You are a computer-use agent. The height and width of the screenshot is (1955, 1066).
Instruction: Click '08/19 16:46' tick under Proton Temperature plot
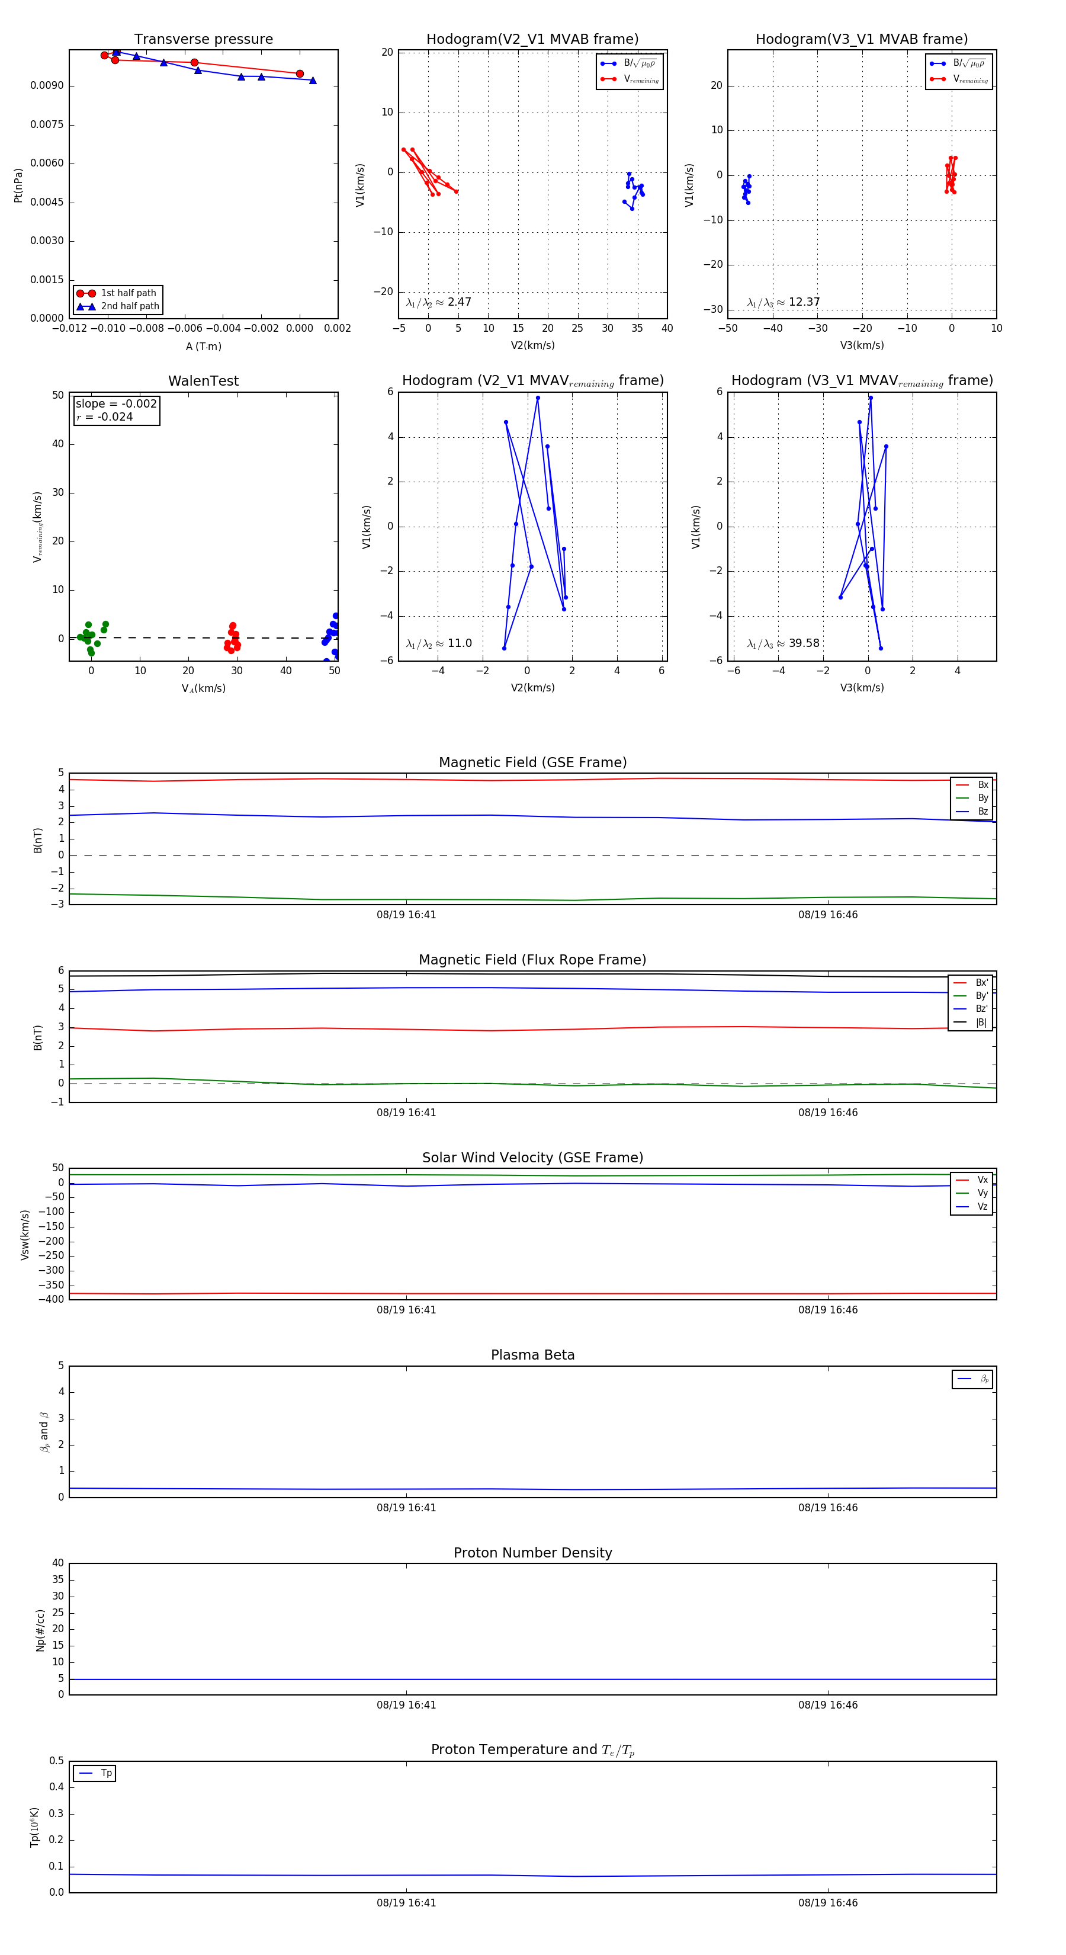pos(828,1903)
